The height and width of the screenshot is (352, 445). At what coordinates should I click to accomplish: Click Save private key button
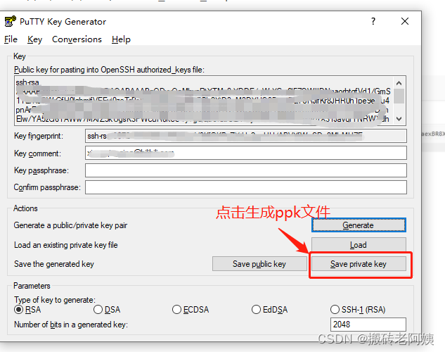coord(359,264)
